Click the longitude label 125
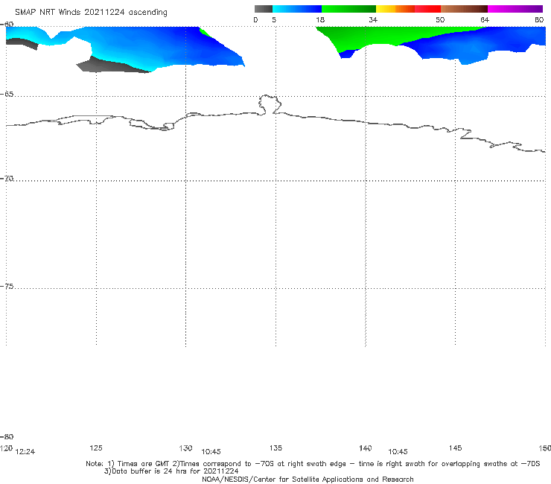This screenshot has height=484, width=551. coord(96,448)
